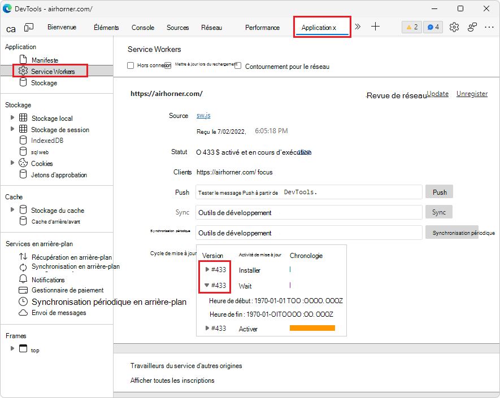500x398 pixels.
Task: Click the Unregister link
Action: [472, 94]
